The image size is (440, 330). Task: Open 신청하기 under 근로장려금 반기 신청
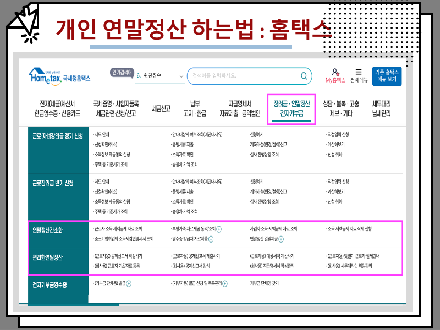coord(256,182)
